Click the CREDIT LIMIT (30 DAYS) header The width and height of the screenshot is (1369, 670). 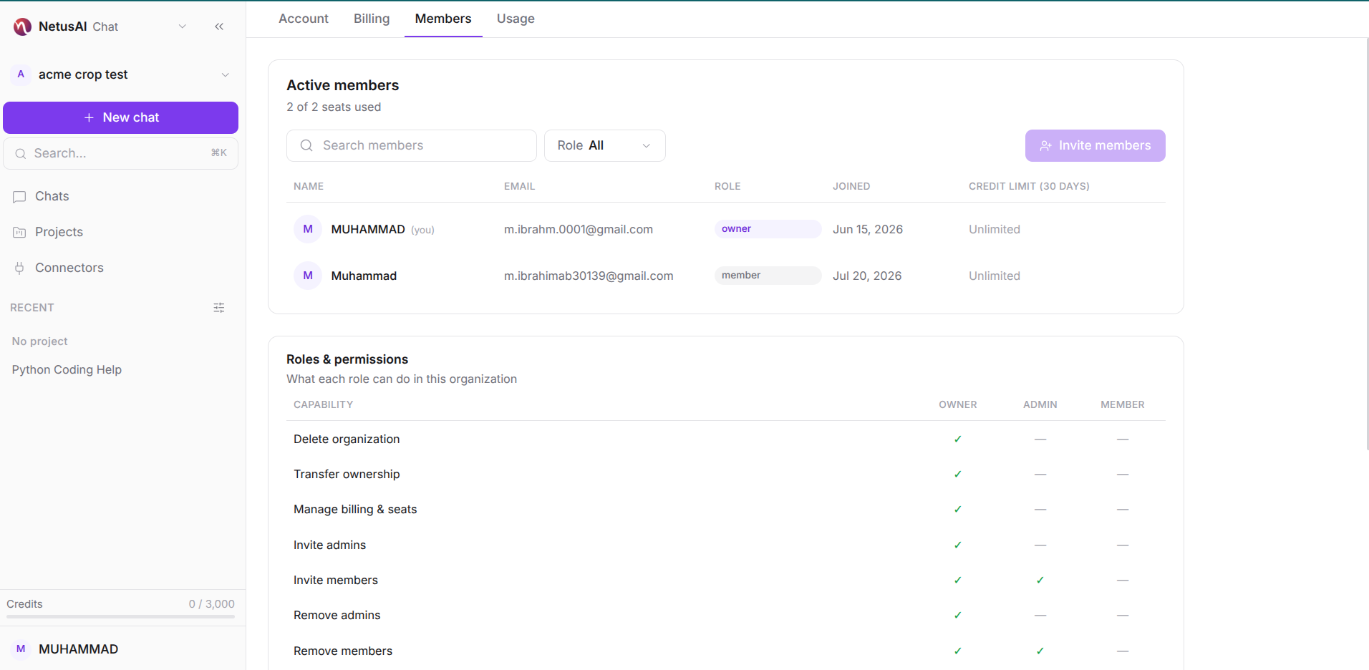pyautogui.click(x=1029, y=186)
